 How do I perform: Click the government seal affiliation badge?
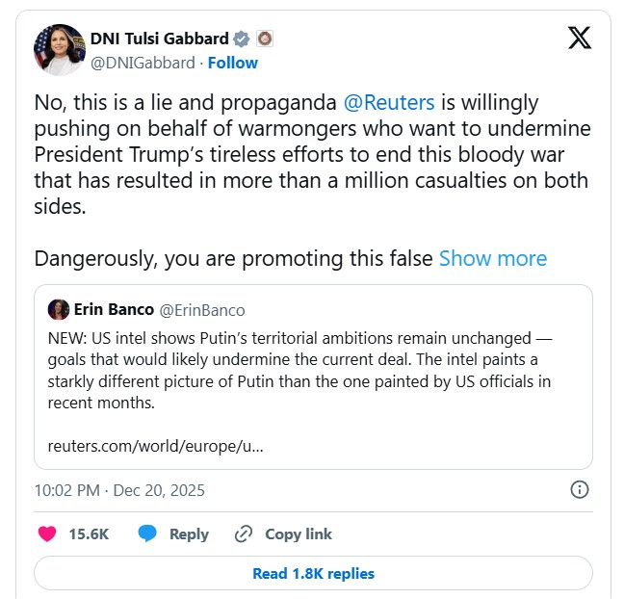(265, 39)
